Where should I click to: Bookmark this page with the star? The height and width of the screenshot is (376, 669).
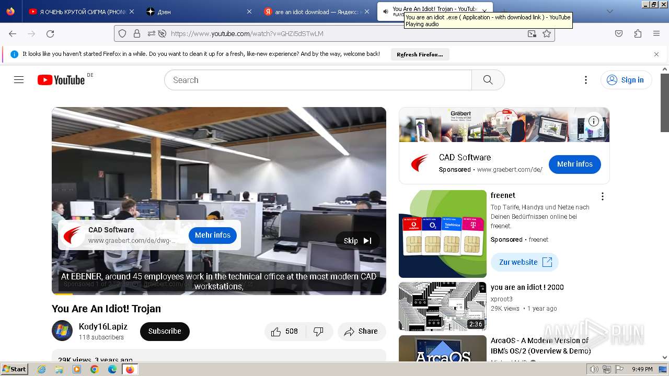click(x=547, y=33)
